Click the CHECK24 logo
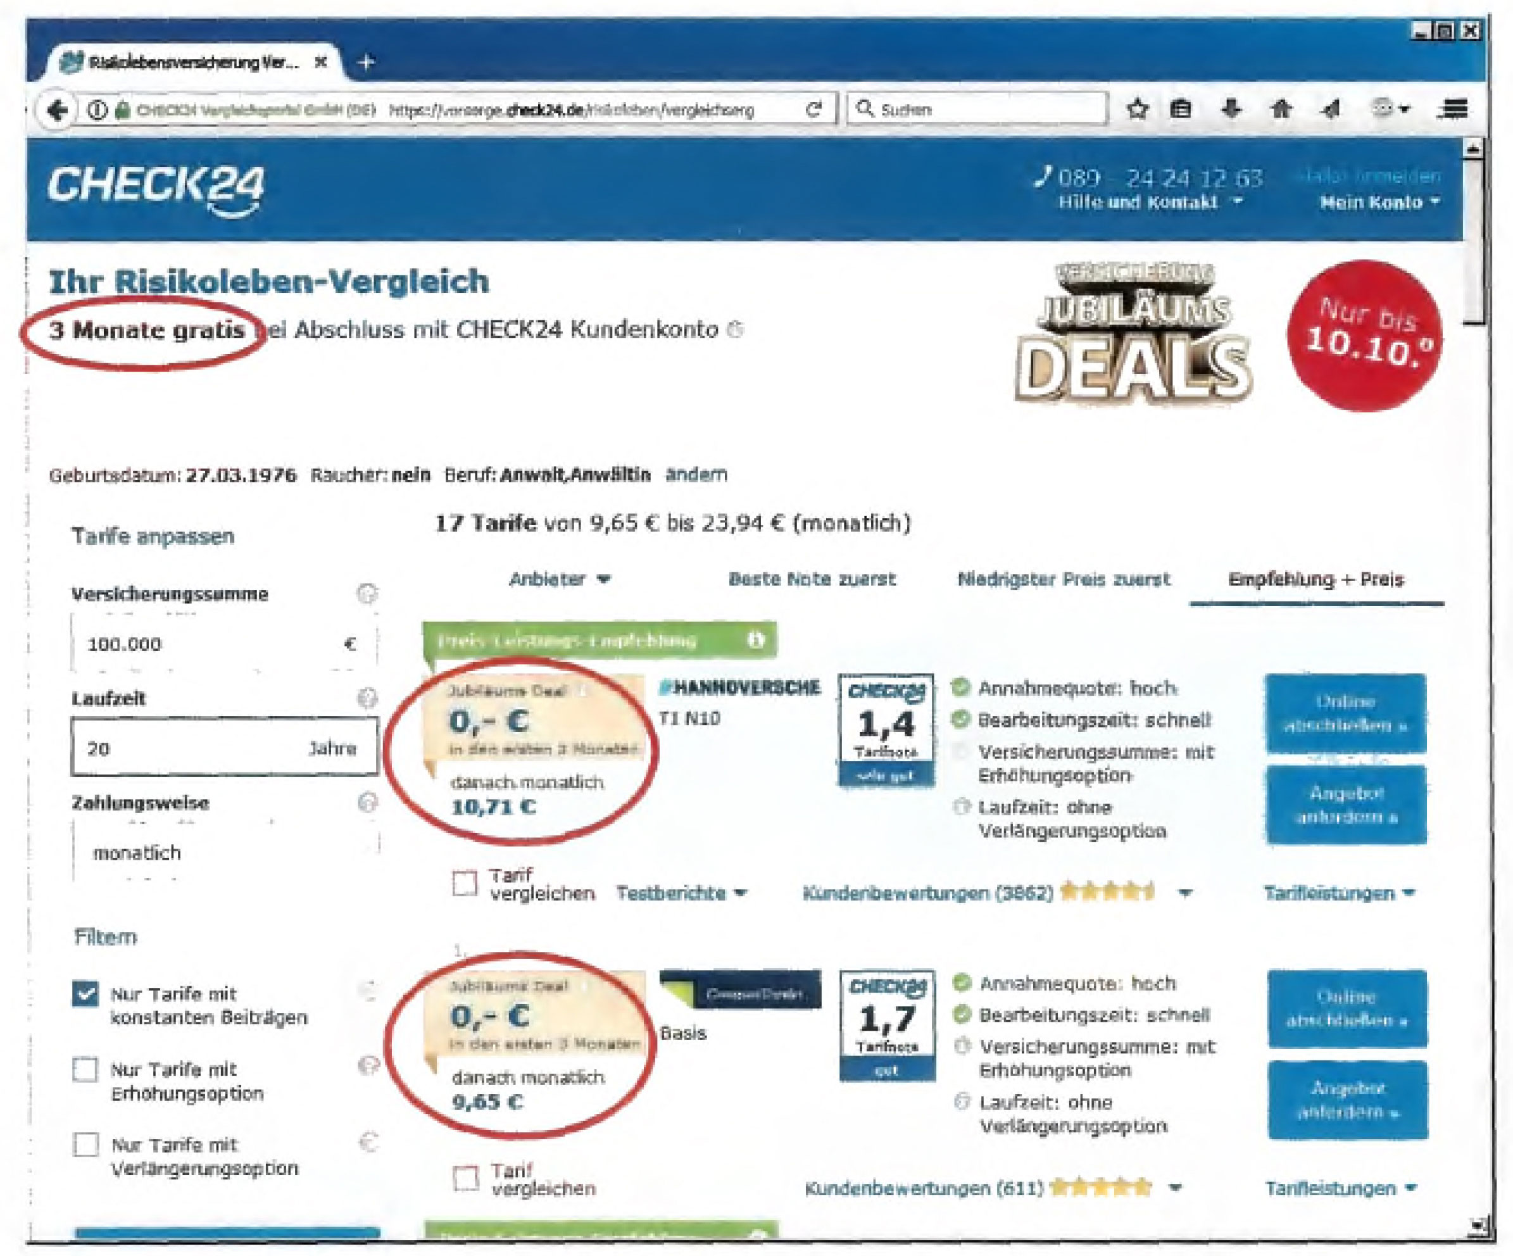1513x1256 pixels. click(156, 189)
